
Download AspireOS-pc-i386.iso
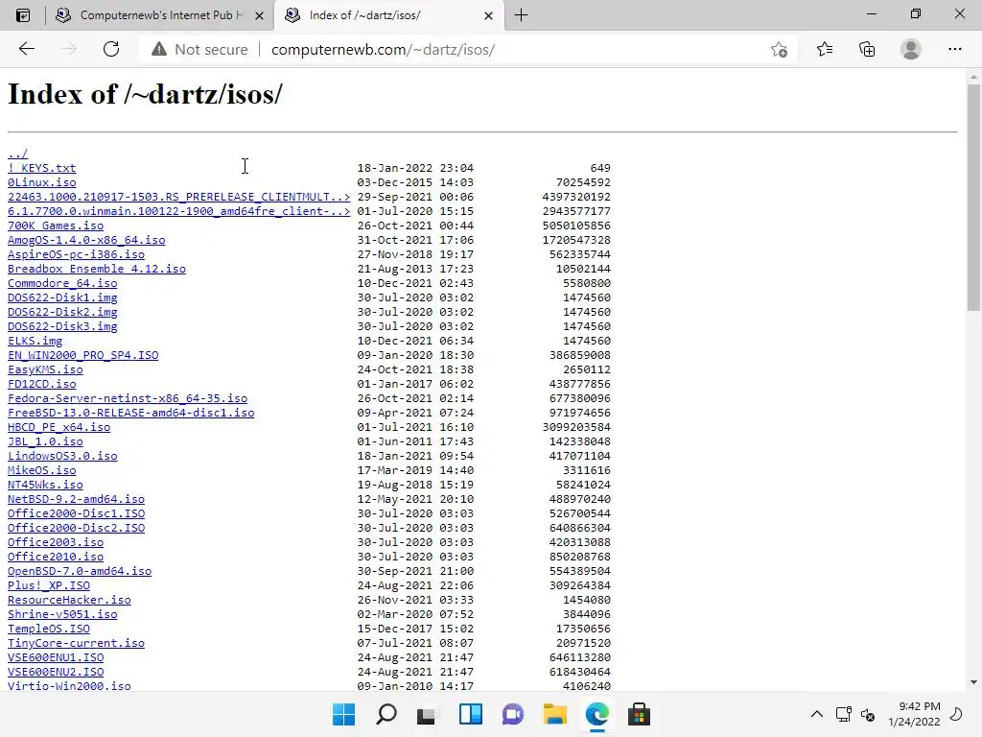click(77, 254)
